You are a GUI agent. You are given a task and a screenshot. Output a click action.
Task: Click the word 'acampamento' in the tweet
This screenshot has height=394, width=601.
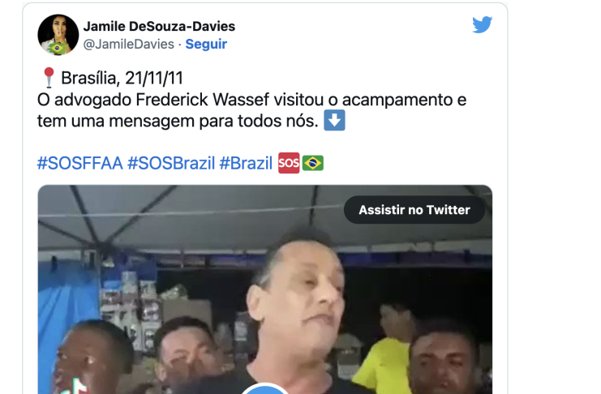[397, 101]
